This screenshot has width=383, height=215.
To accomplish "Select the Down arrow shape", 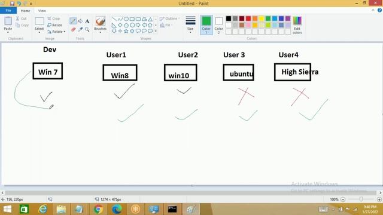I will click(x=114, y=30).
